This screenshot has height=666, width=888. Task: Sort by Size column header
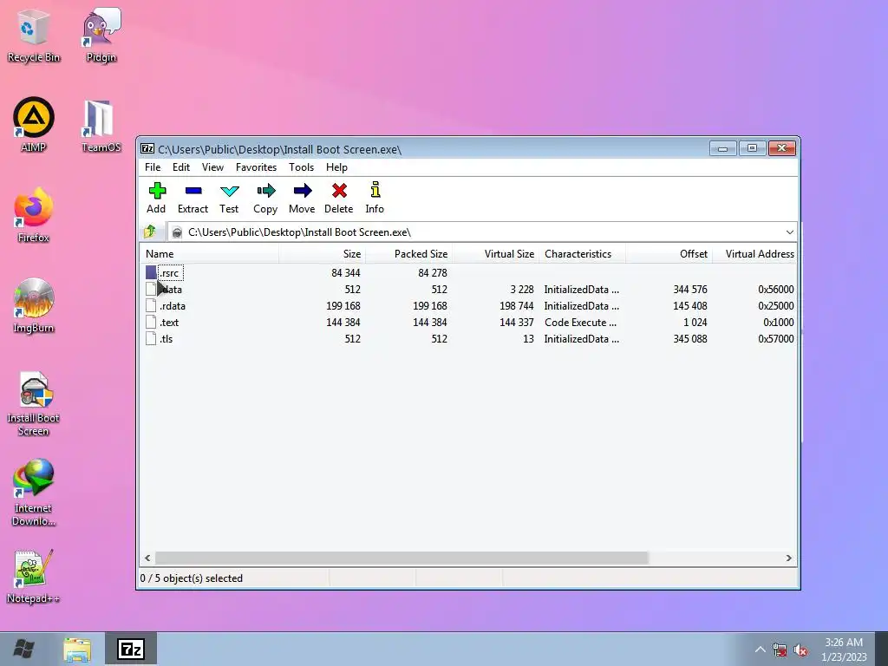(x=323, y=254)
